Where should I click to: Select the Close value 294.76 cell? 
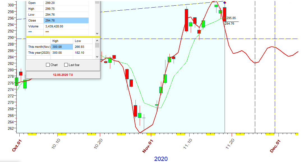point(66,20)
